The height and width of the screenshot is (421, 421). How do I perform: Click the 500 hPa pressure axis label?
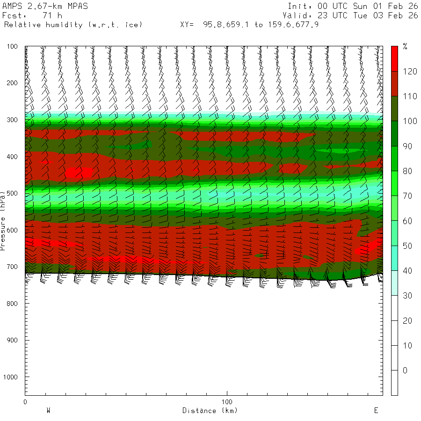coord(12,193)
